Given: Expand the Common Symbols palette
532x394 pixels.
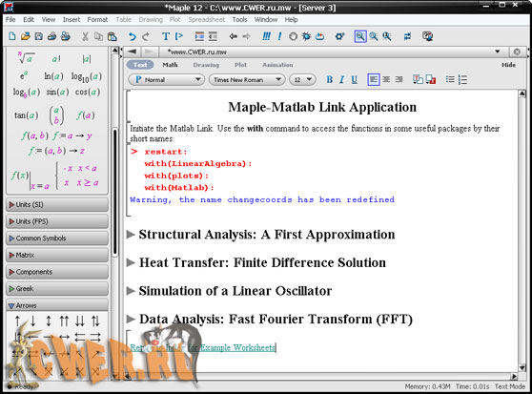Looking at the screenshot, I should click(57, 238).
